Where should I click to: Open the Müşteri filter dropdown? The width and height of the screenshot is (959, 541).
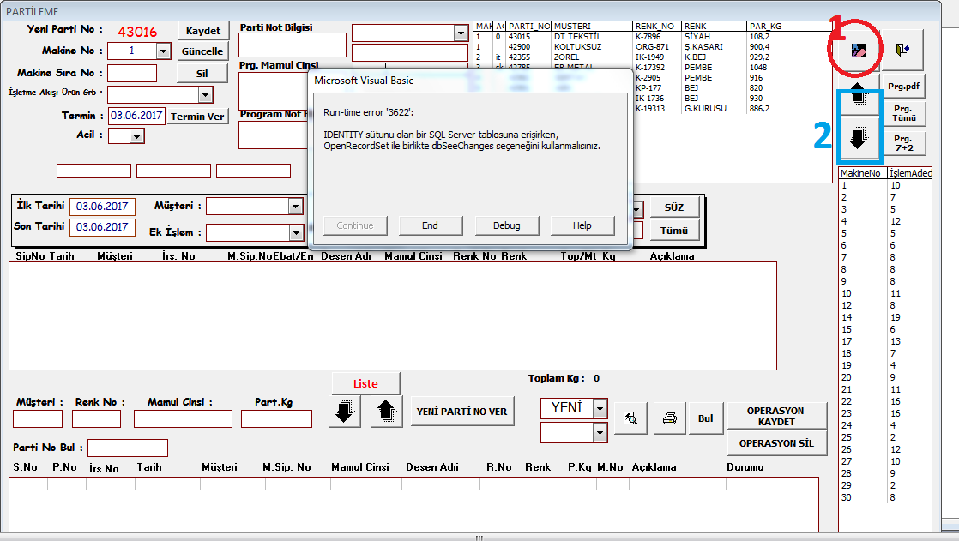[296, 207]
